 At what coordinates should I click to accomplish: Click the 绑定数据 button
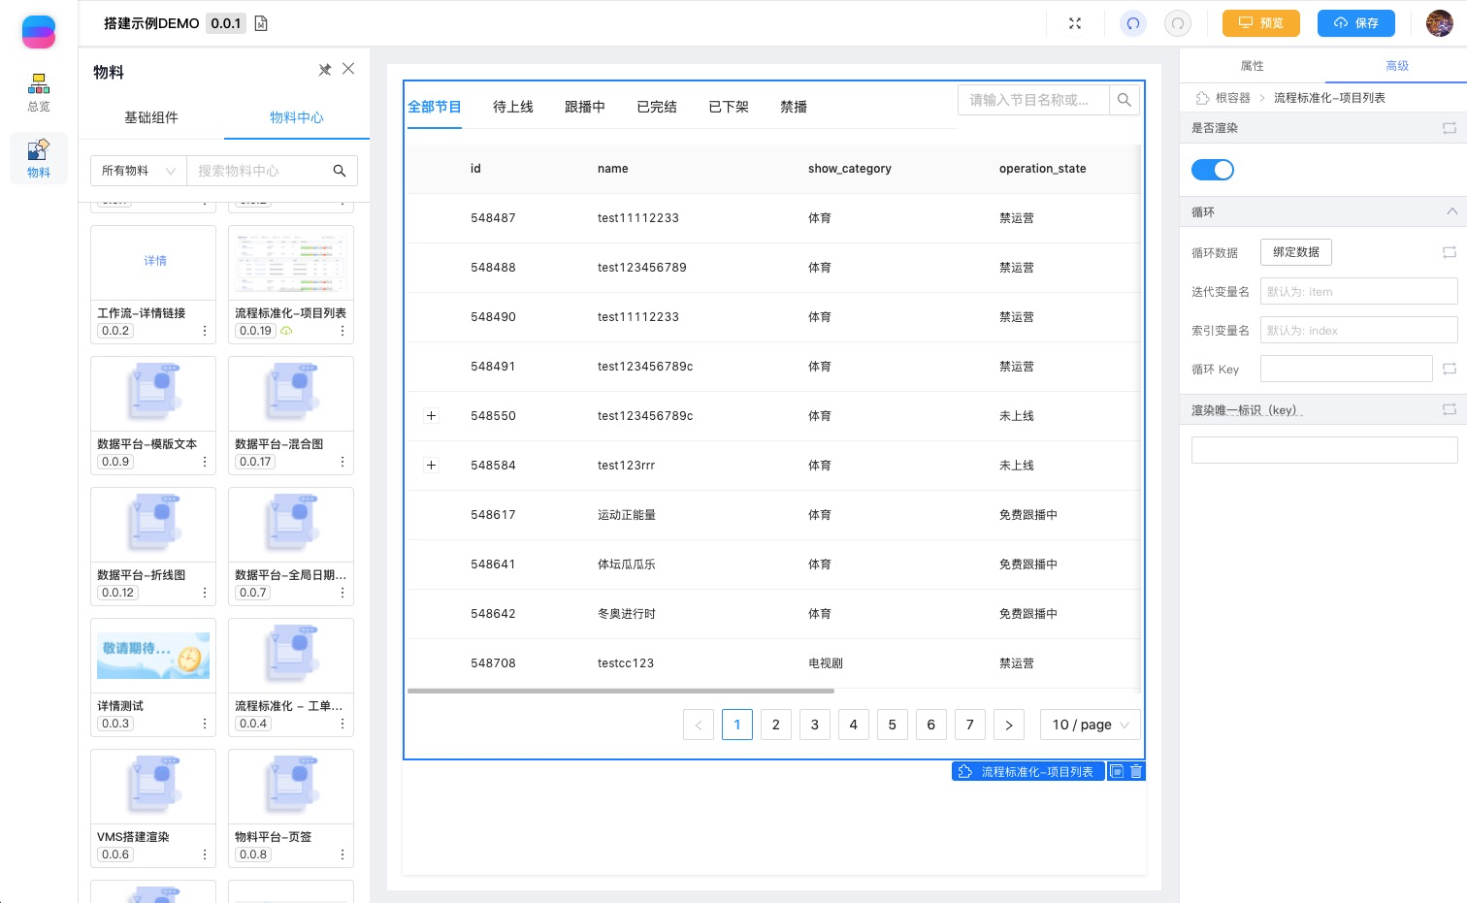pos(1296,252)
